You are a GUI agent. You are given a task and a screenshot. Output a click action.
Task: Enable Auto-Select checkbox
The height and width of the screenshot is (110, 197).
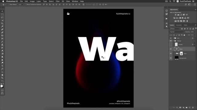[x=9, y=5]
